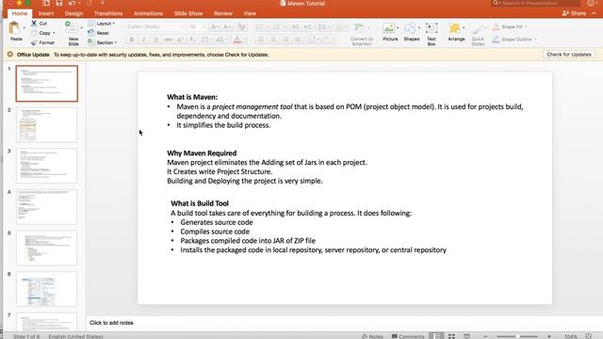This screenshot has width=603, height=339.
Task: Expand the Shape Outline dropdown arrow
Action: click(x=535, y=40)
